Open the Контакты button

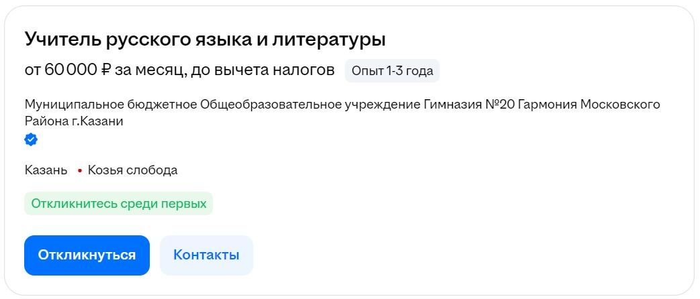click(x=206, y=255)
